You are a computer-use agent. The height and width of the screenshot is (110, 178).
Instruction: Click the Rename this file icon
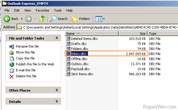[12, 46]
